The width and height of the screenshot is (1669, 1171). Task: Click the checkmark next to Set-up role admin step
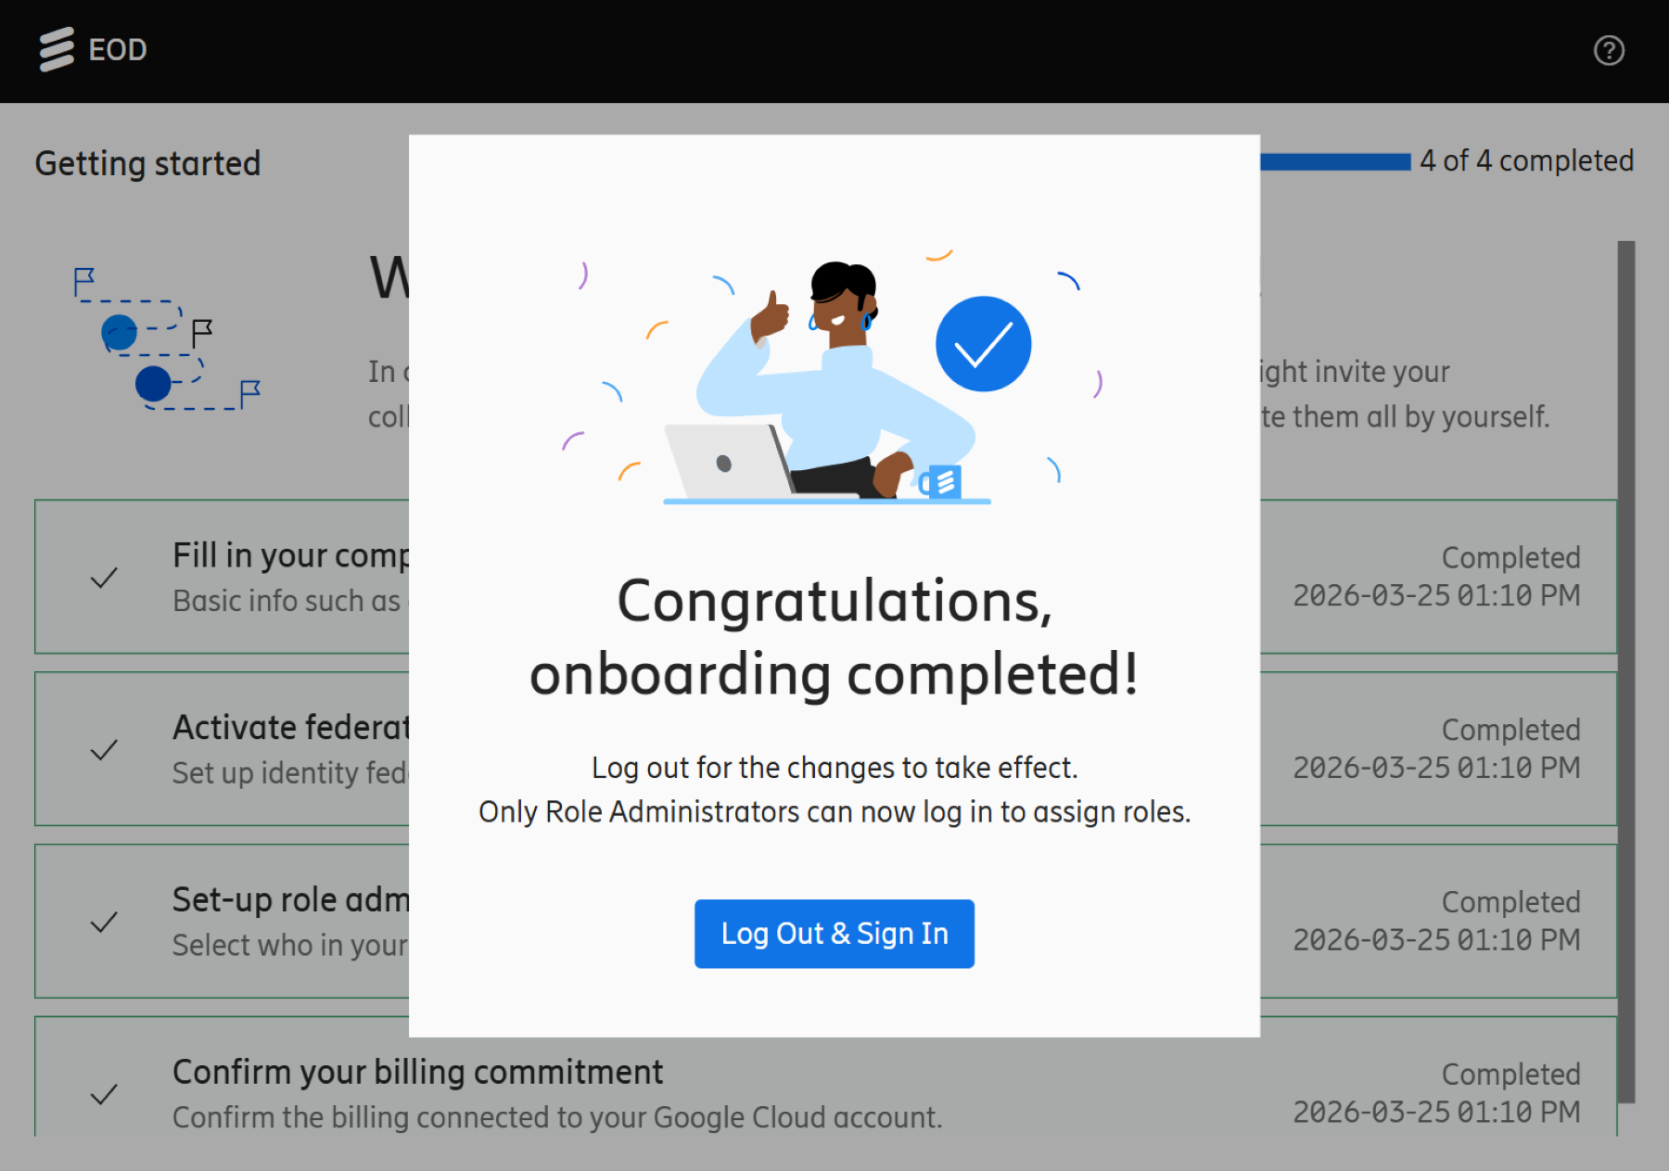(x=104, y=923)
